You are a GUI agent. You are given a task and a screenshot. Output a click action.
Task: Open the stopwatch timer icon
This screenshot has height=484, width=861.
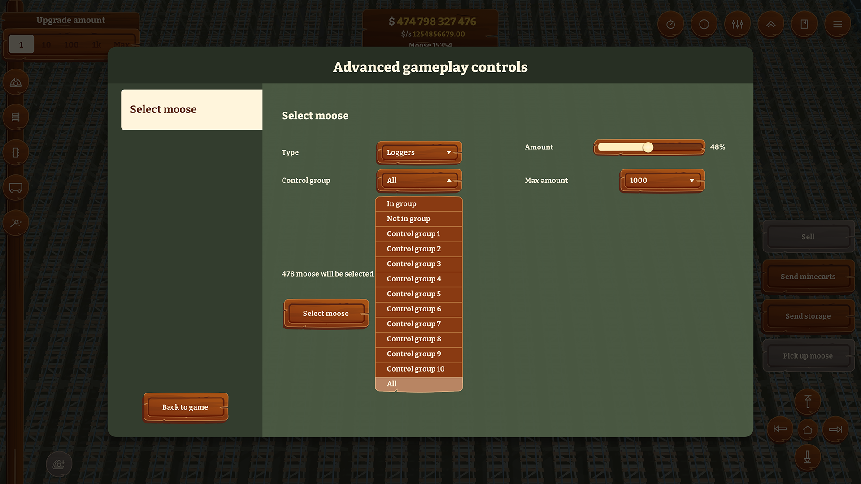(670, 24)
